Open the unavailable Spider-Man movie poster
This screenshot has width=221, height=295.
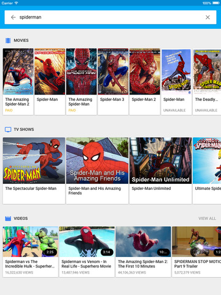click(176, 71)
